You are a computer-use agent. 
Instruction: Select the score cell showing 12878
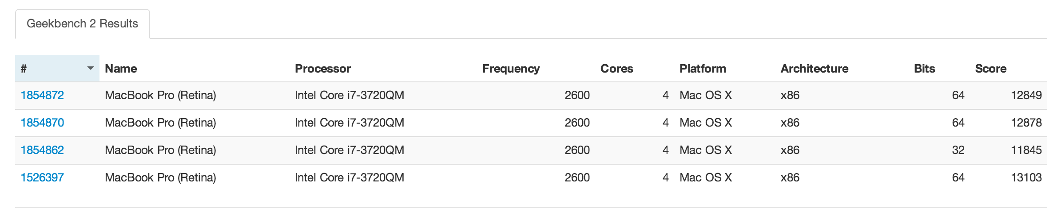click(1026, 123)
